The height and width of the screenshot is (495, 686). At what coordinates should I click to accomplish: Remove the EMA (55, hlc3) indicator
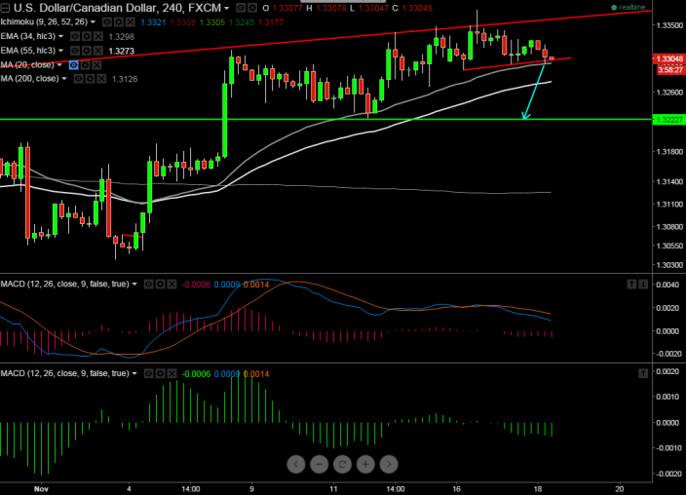pyautogui.click(x=98, y=51)
